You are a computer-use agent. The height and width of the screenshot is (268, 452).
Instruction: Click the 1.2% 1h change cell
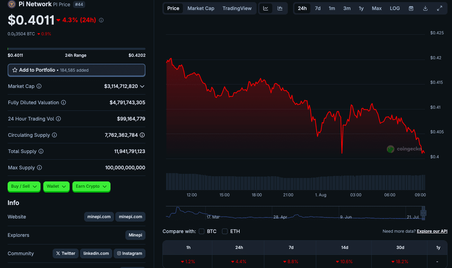click(x=188, y=261)
